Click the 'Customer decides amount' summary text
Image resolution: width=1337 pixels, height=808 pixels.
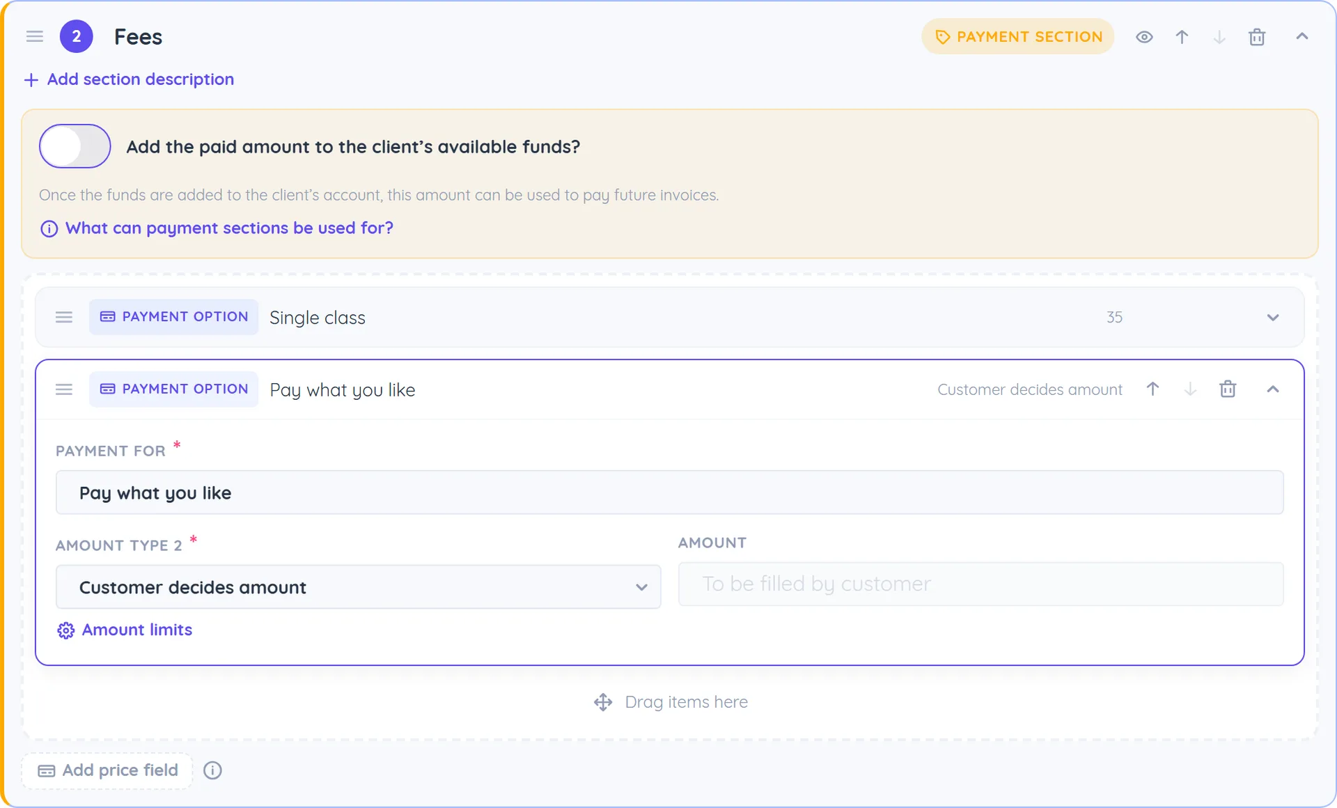click(x=1030, y=390)
